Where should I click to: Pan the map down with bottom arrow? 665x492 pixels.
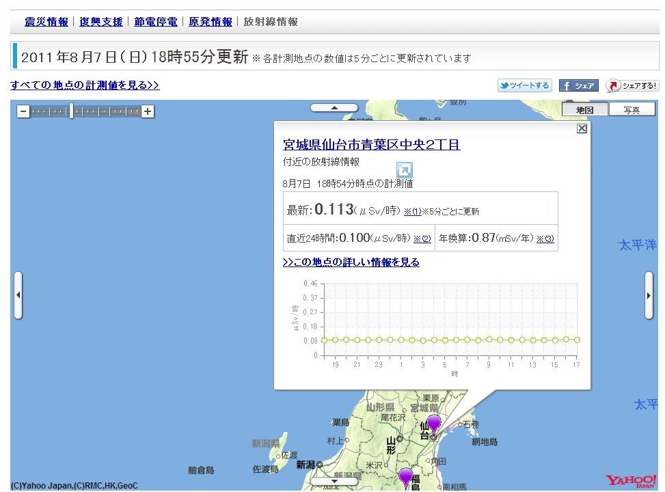point(334,482)
